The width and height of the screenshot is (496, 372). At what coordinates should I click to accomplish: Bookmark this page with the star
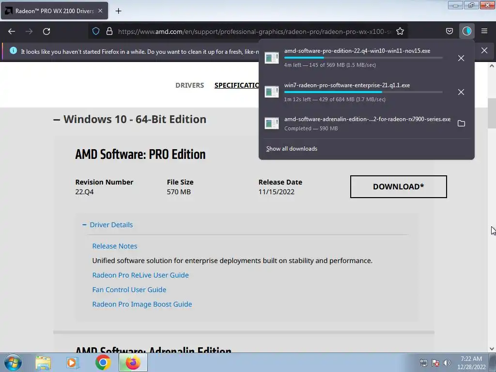[400, 31]
